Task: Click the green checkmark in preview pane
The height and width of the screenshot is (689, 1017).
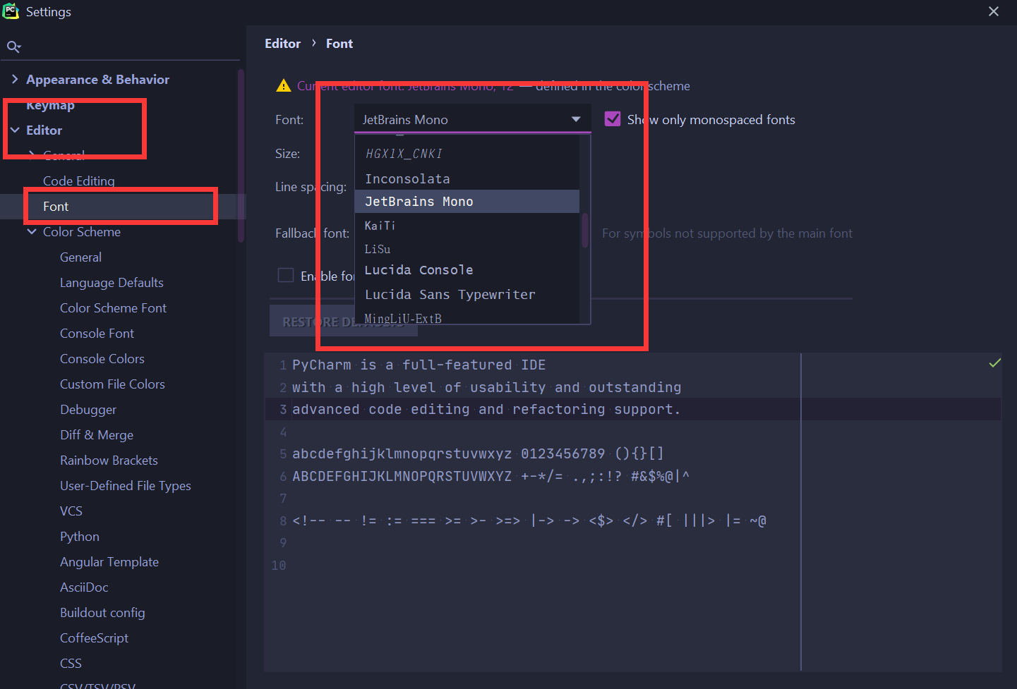Action: [x=995, y=362]
